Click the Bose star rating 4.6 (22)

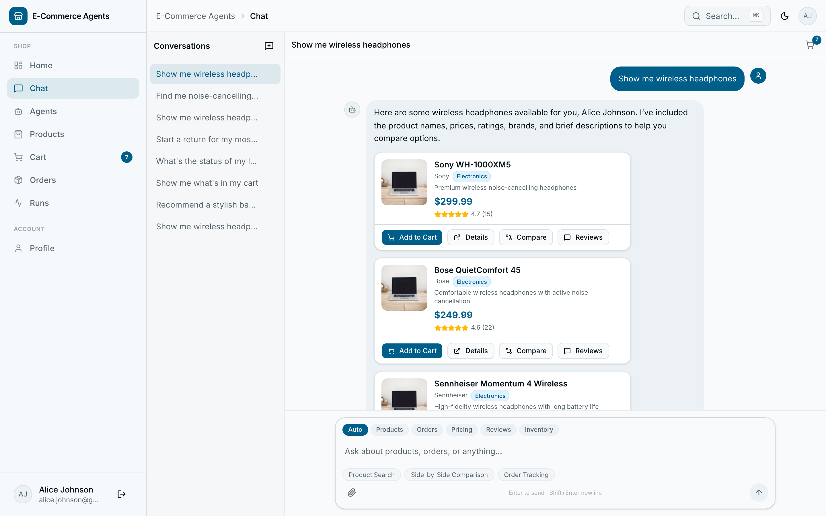click(x=464, y=328)
